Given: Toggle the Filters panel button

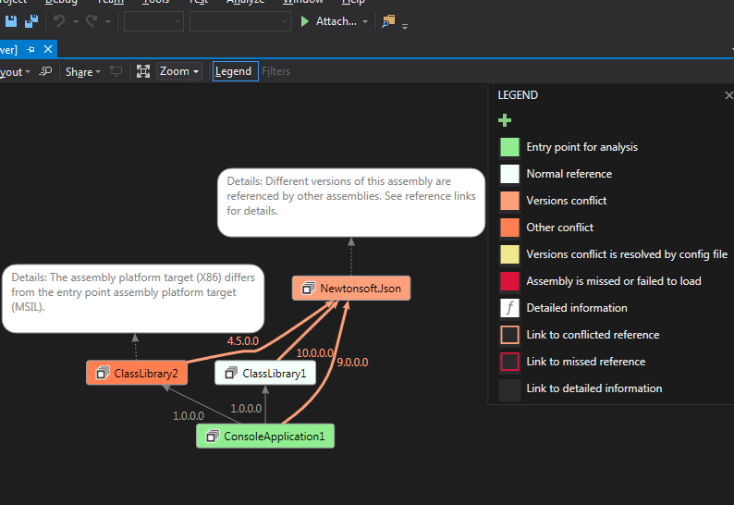Looking at the screenshot, I should click(275, 71).
